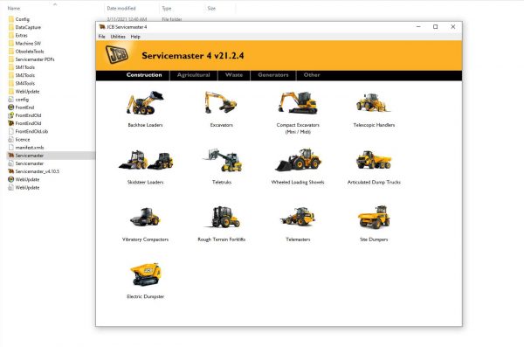Select Compact Excavators (Mini / Midi)
The image size is (524, 347).
(x=298, y=112)
